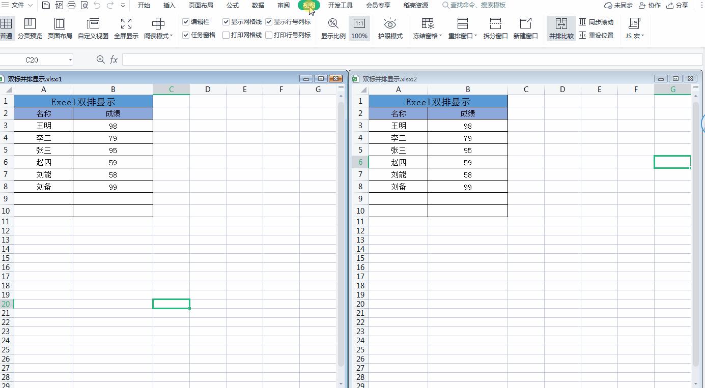The height and width of the screenshot is (388, 705).
Task: Open the JS 宏 dropdown
Action: click(634, 28)
